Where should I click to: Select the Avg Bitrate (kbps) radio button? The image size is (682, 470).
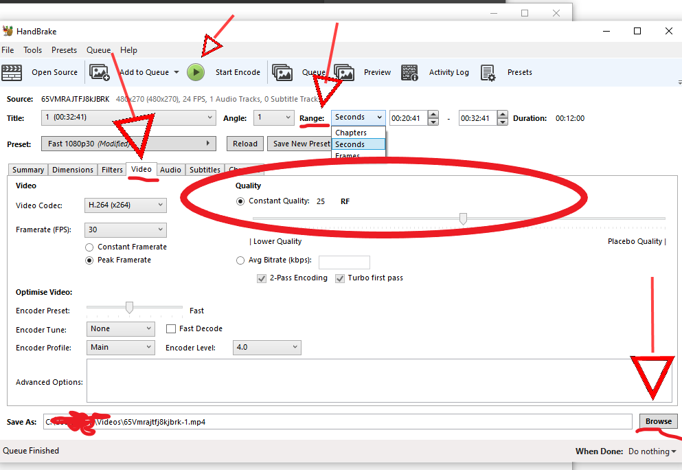pos(240,260)
